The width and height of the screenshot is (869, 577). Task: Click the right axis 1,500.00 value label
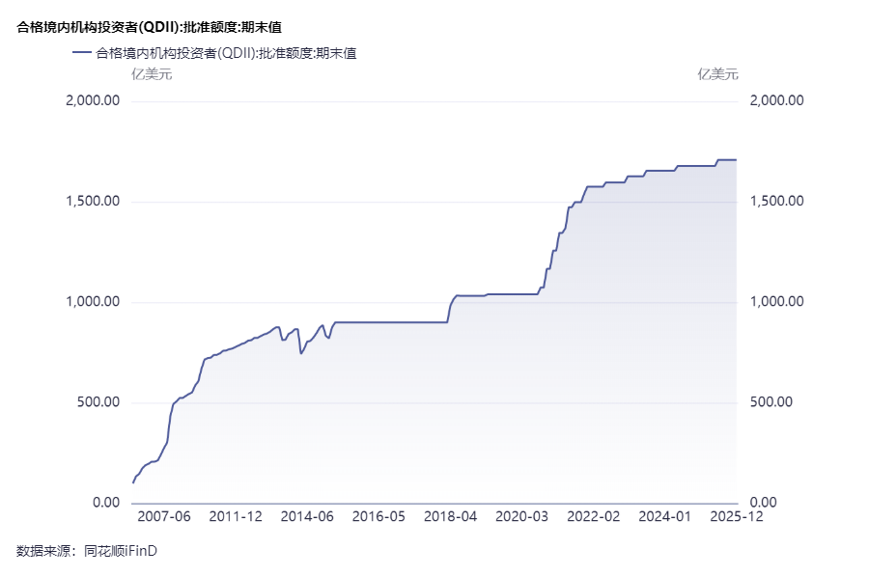[x=777, y=202]
